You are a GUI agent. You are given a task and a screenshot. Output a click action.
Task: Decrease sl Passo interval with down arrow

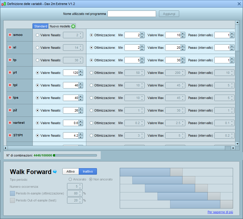[232, 49]
